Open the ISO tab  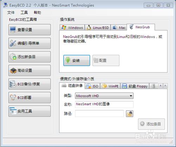tap(92, 86)
